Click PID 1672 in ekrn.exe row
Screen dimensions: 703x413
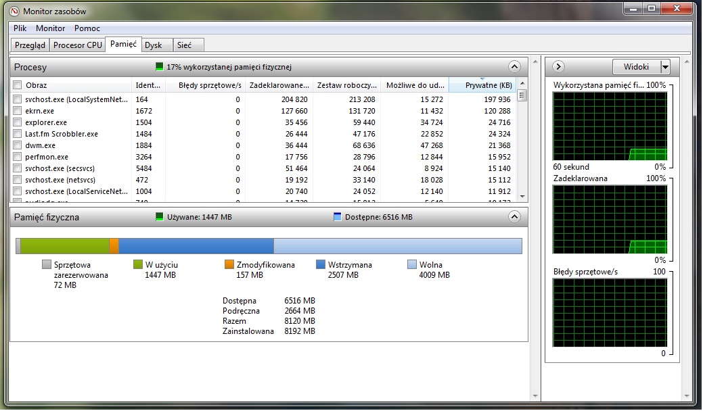point(144,111)
